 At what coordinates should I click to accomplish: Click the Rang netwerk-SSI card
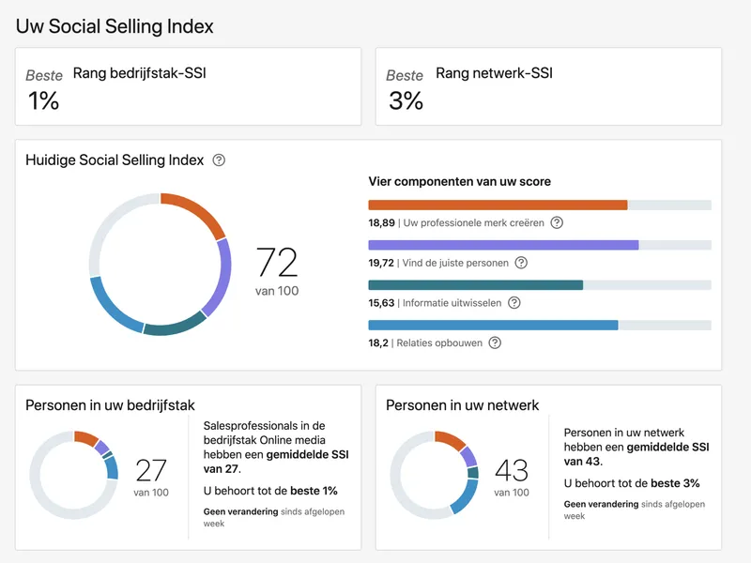[548, 86]
